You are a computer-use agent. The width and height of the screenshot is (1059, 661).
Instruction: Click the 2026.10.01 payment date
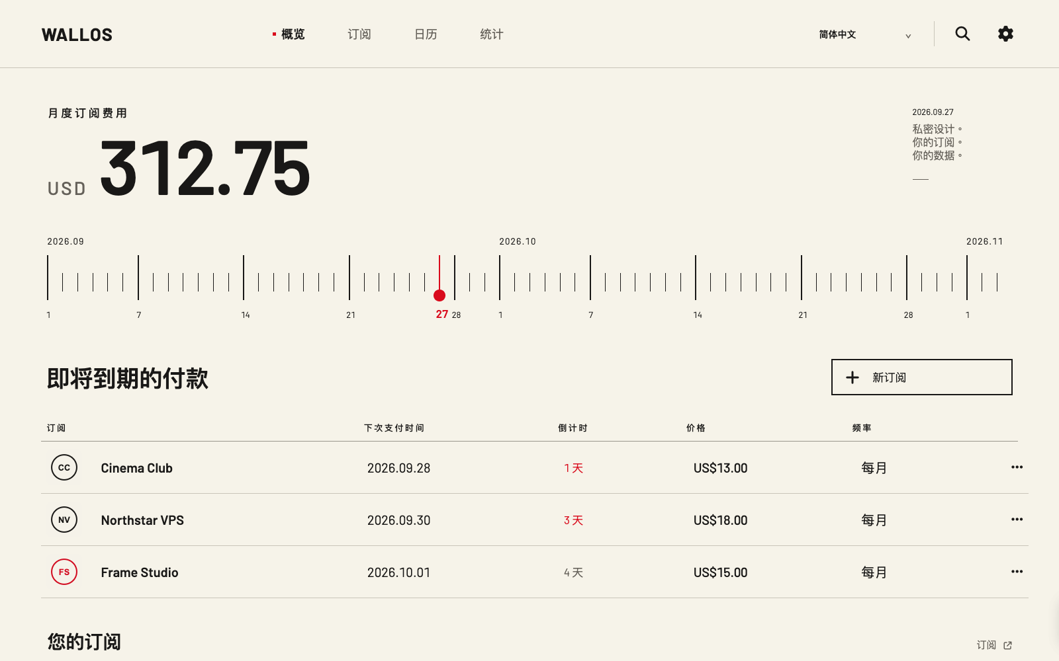[x=398, y=572]
